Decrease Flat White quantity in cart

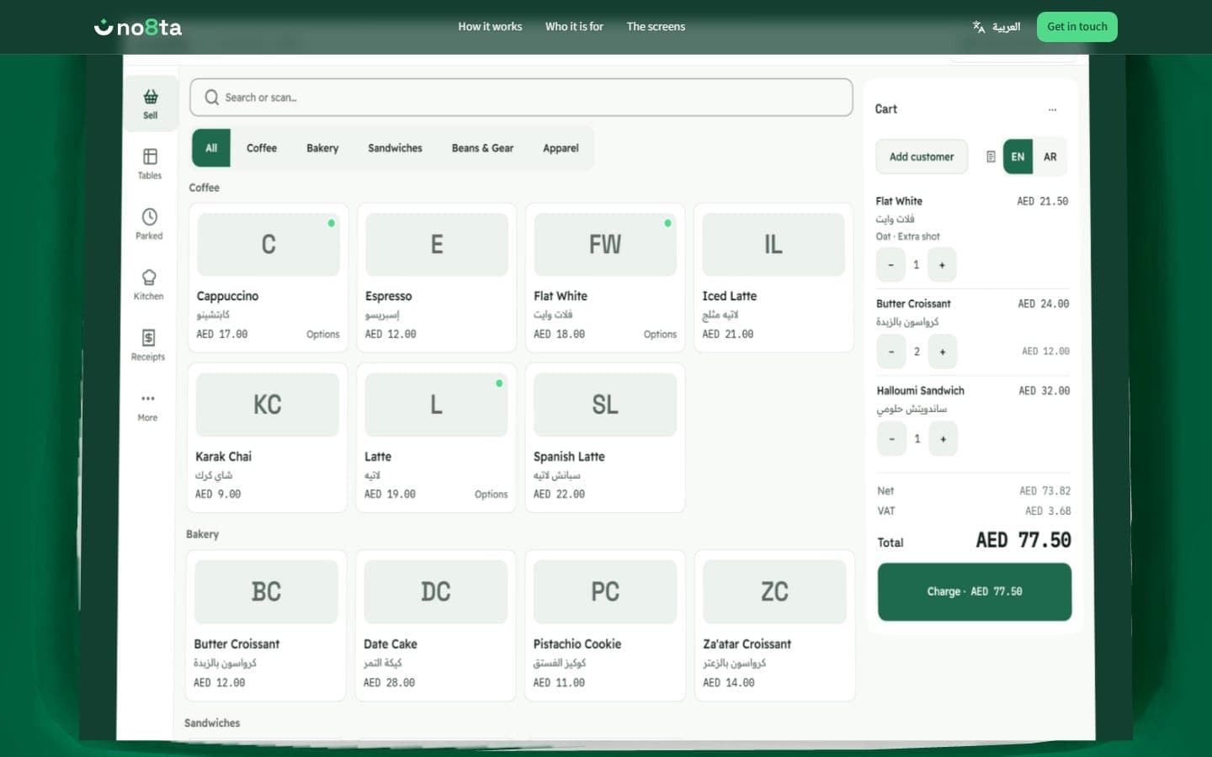point(890,265)
